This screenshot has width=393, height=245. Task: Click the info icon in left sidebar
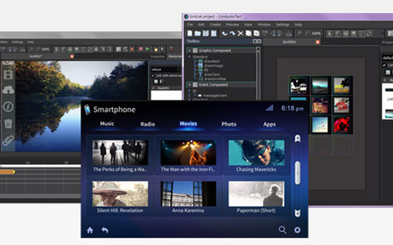click(8, 107)
